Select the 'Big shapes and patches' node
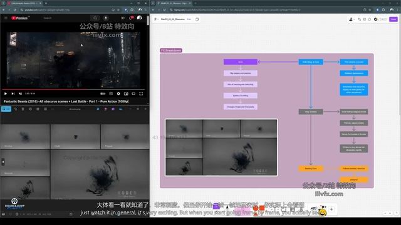Viewport: 401px width, 225px height. coord(241,73)
